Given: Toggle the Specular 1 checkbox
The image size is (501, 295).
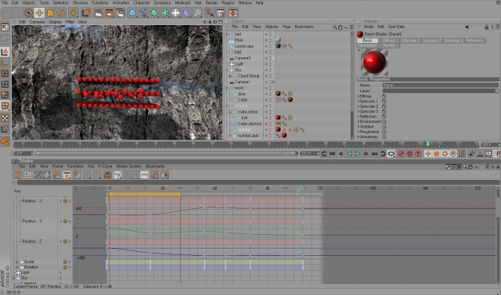Looking at the screenshot, I should 384,101.
